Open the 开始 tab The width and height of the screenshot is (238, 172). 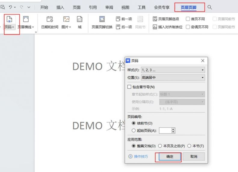click(x=44, y=7)
